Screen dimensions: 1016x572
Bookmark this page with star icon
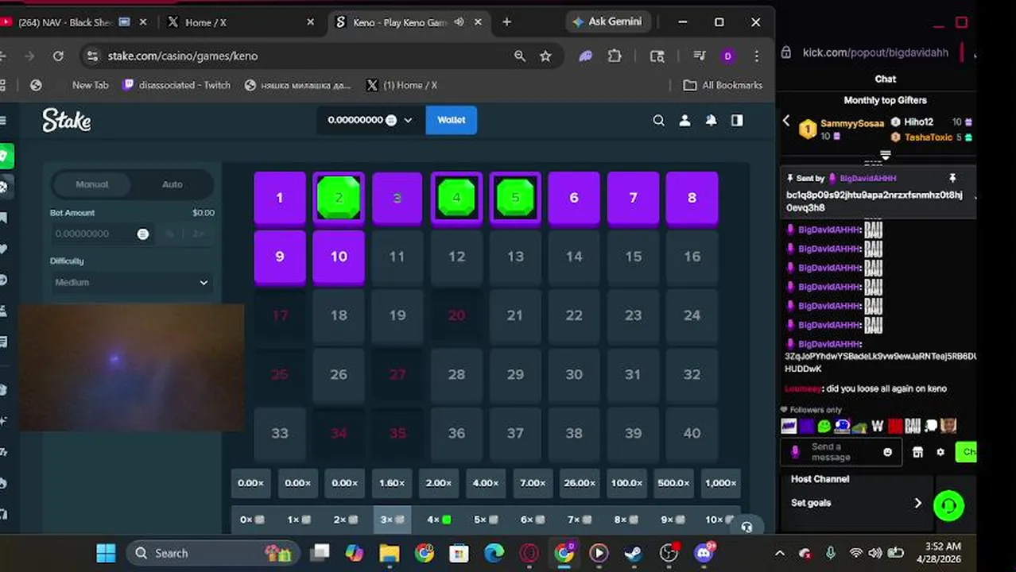545,56
